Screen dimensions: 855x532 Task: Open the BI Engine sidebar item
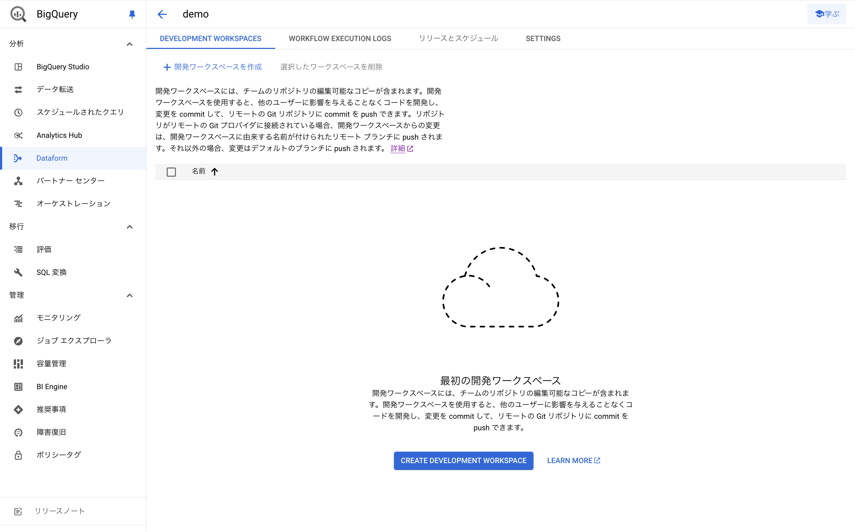(52, 387)
